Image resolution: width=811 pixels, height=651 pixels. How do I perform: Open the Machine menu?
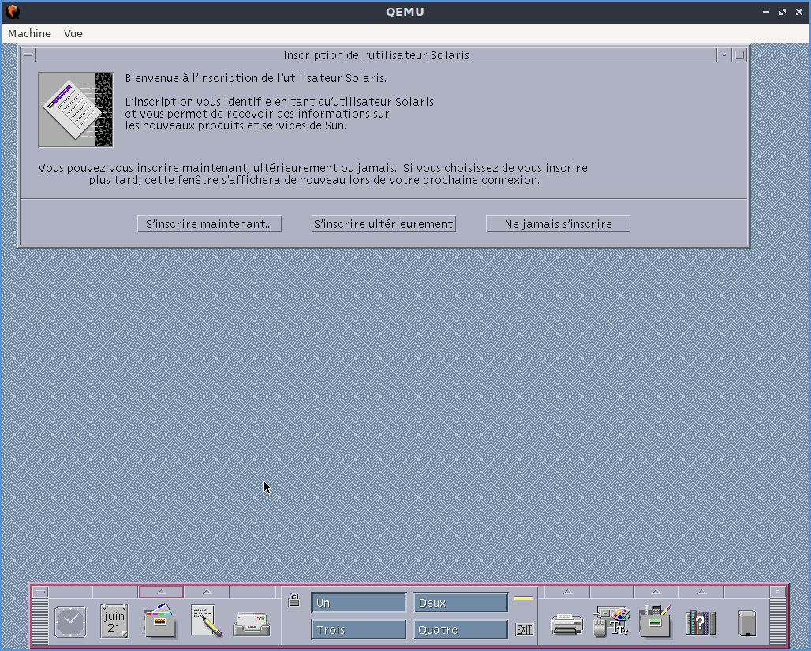(x=29, y=33)
